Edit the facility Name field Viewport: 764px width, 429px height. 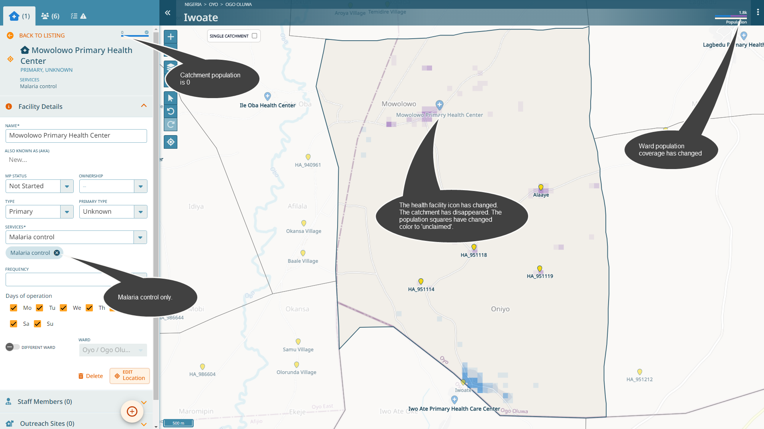click(x=76, y=136)
